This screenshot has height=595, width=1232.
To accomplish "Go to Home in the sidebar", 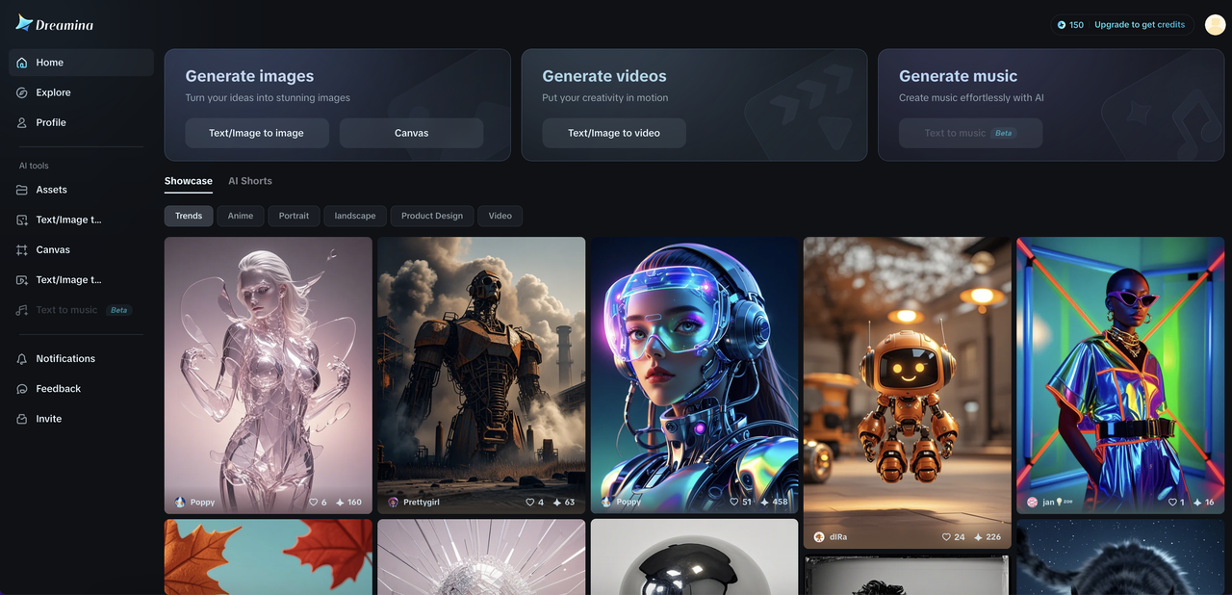I will click(81, 63).
